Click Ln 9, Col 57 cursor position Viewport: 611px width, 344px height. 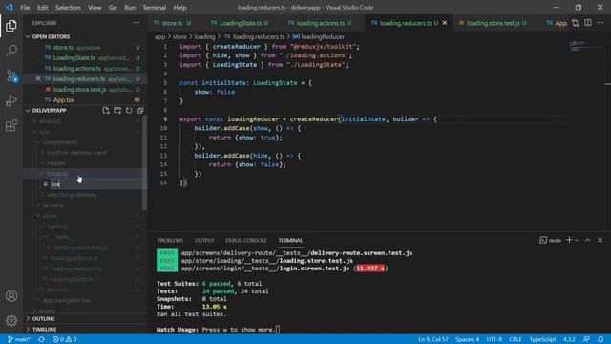pos(432,339)
